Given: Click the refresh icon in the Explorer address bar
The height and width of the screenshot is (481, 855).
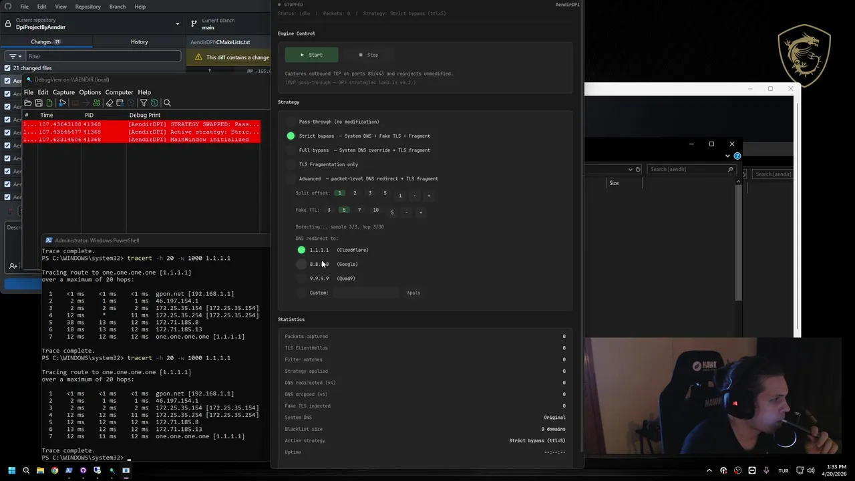Looking at the screenshot, I should coord(638,169).
